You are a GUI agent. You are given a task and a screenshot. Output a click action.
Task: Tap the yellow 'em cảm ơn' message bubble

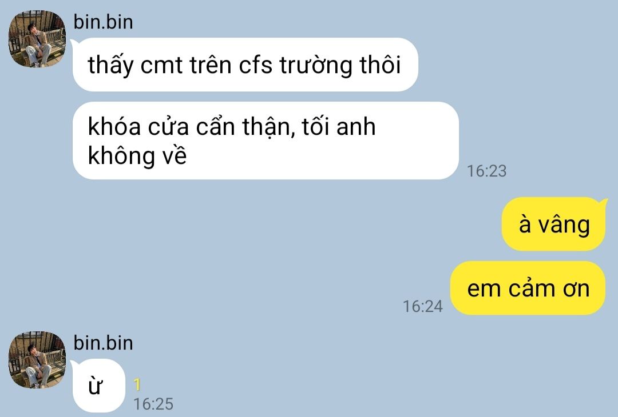click(528, 288)
